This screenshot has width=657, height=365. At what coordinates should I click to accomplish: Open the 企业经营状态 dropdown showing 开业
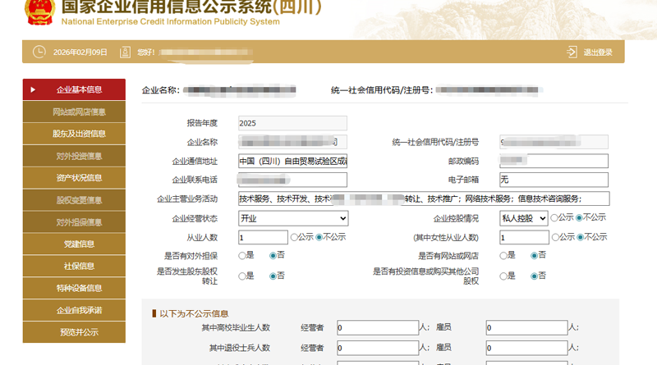coord(293,218)
